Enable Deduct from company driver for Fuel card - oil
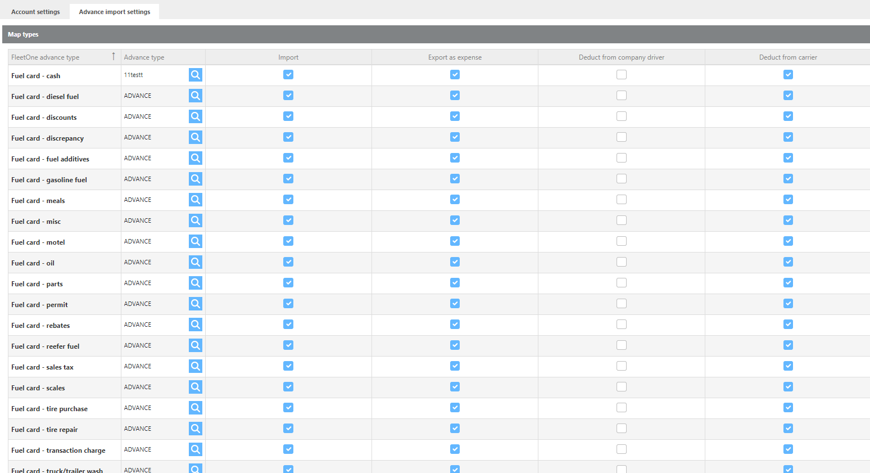Viewport: 870px width, 473px height. tap(621, 262)
